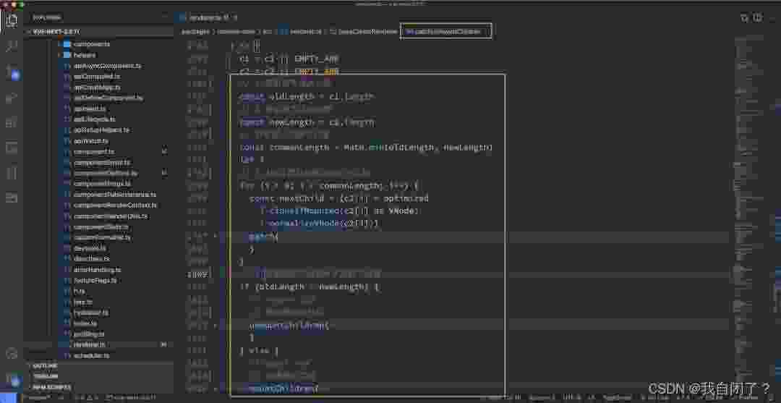The image size is (781, 403).
Task: Collapse the VUE-NEXT root folder header
Action: (x=98, y=31)
